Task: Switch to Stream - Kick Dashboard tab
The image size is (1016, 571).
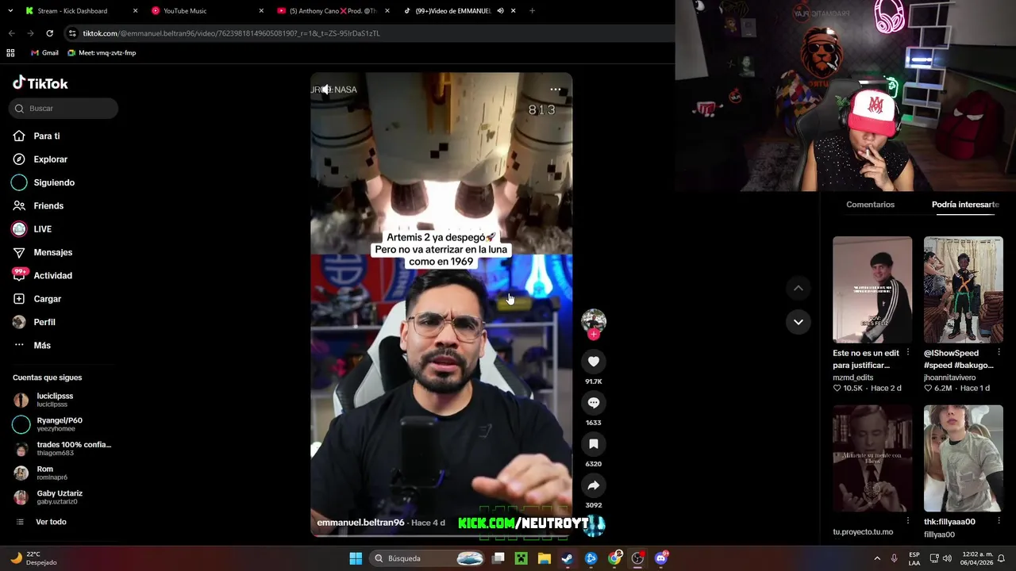Action: tap(80, 11)
